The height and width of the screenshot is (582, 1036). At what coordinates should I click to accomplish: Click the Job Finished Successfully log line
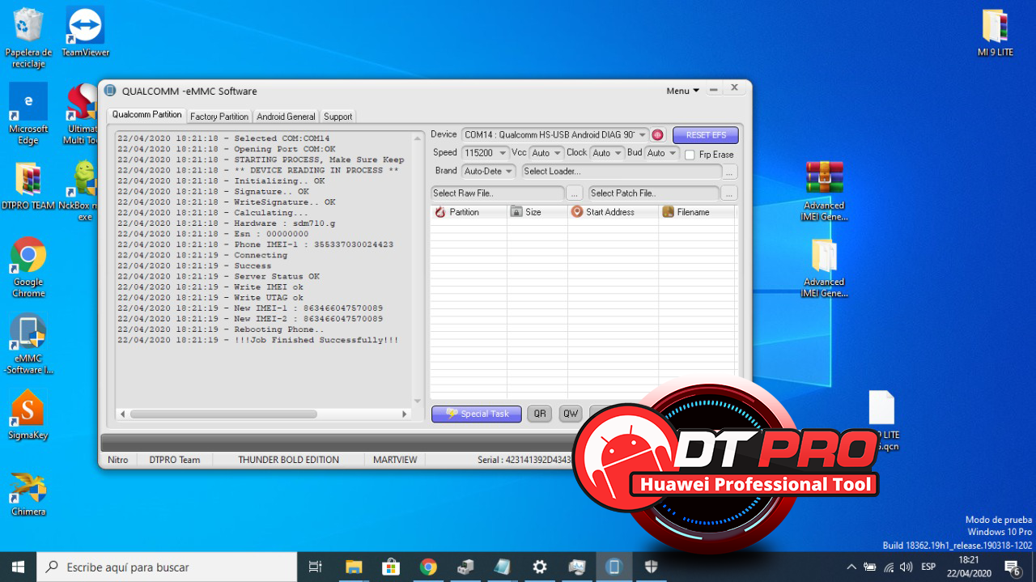(258, 340)
